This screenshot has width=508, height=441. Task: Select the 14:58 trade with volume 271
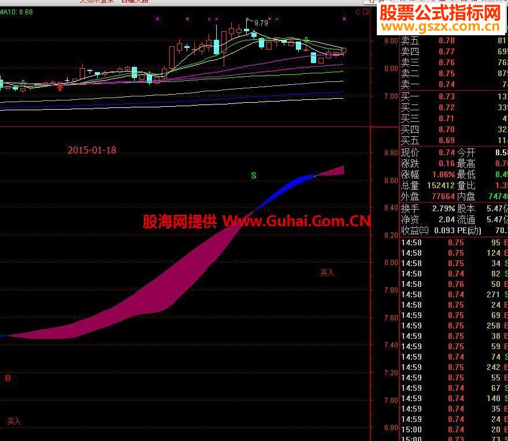tap(454, 294)
